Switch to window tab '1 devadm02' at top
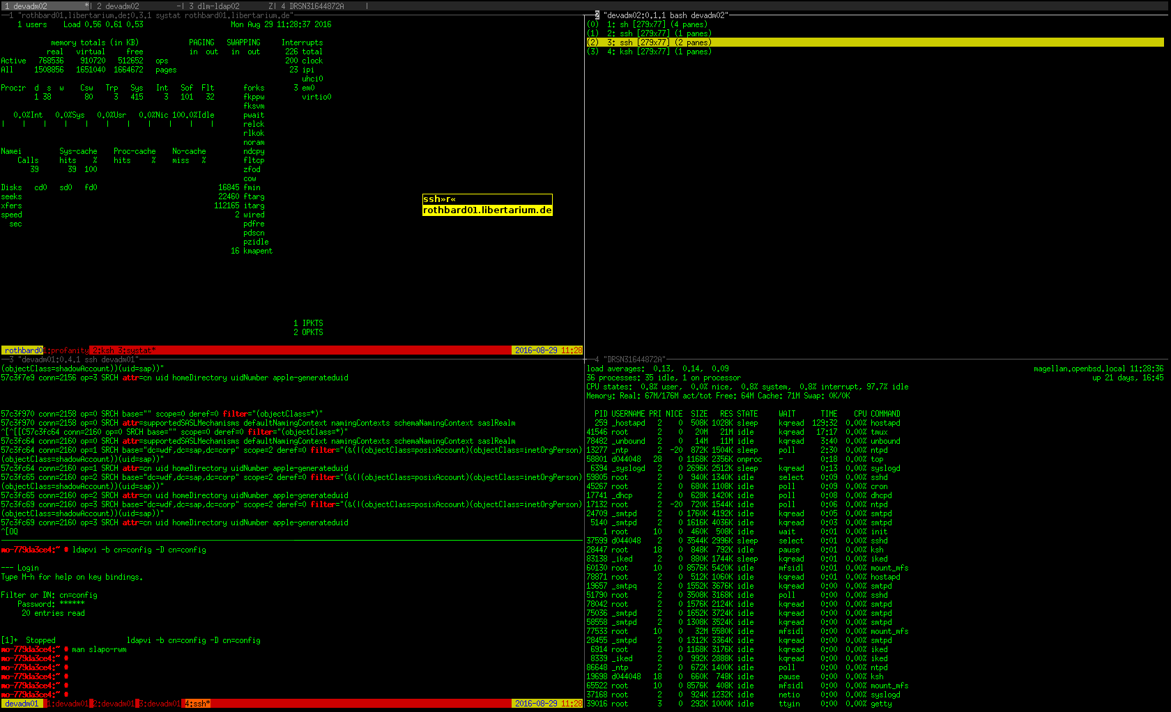The width and height of the screenshot is (1171, 712). click(x=46, y=6)
